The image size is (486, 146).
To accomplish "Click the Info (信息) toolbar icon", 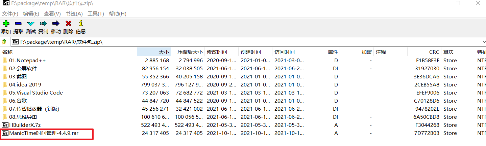I will click(80, 23).
